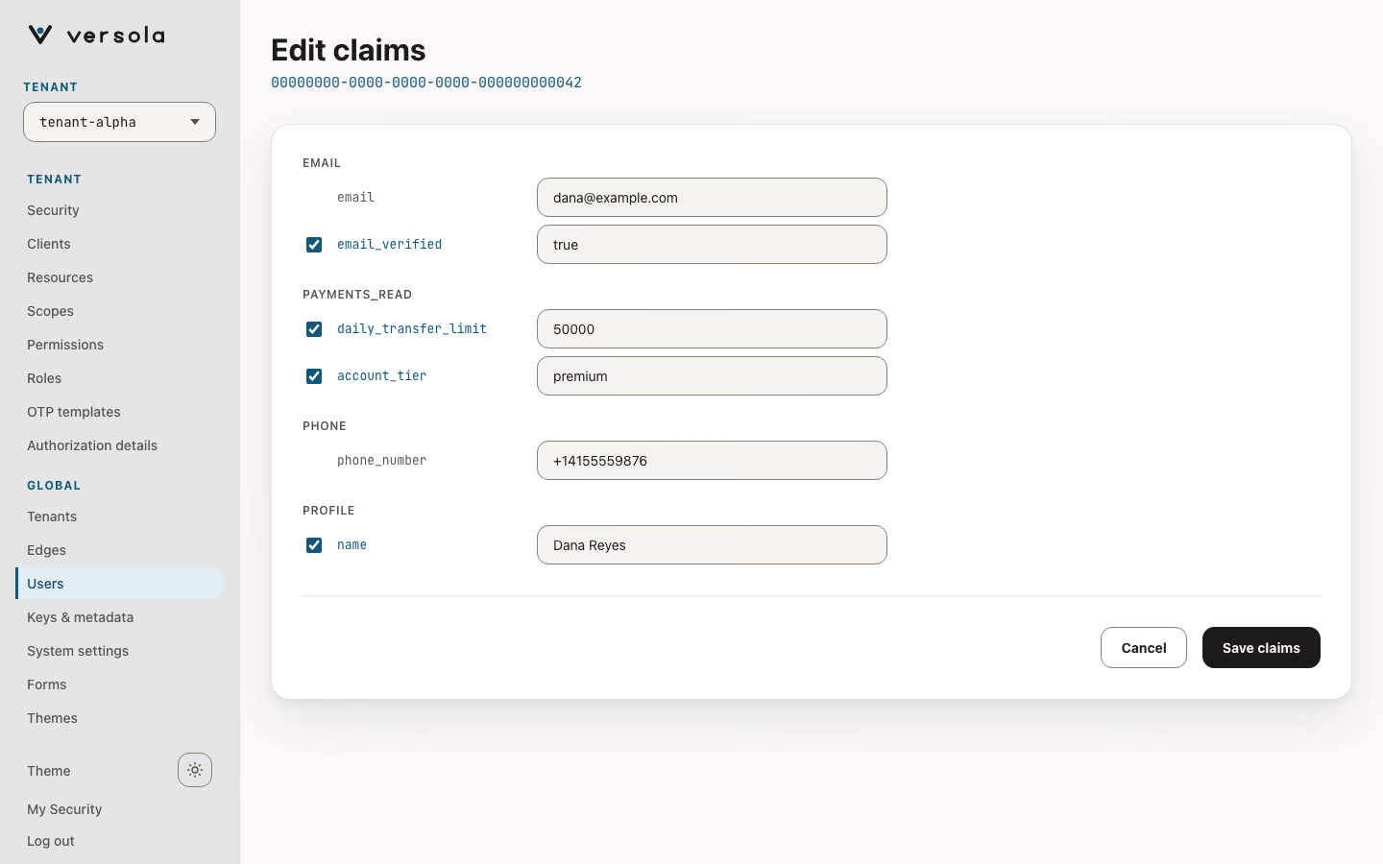Open Forms in sidebar

(x=119, y=684)
